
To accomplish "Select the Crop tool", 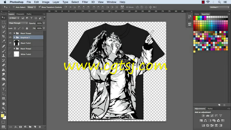I will click(3, 36).
